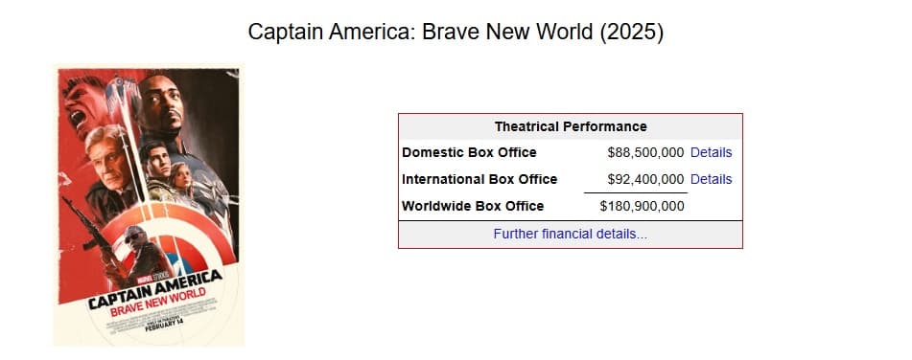The height and width of the screenshot is (360, 912).
Task: Click the $88,500,000 domestic gross value
Action: pyautogui.click(x=645, y=152)
